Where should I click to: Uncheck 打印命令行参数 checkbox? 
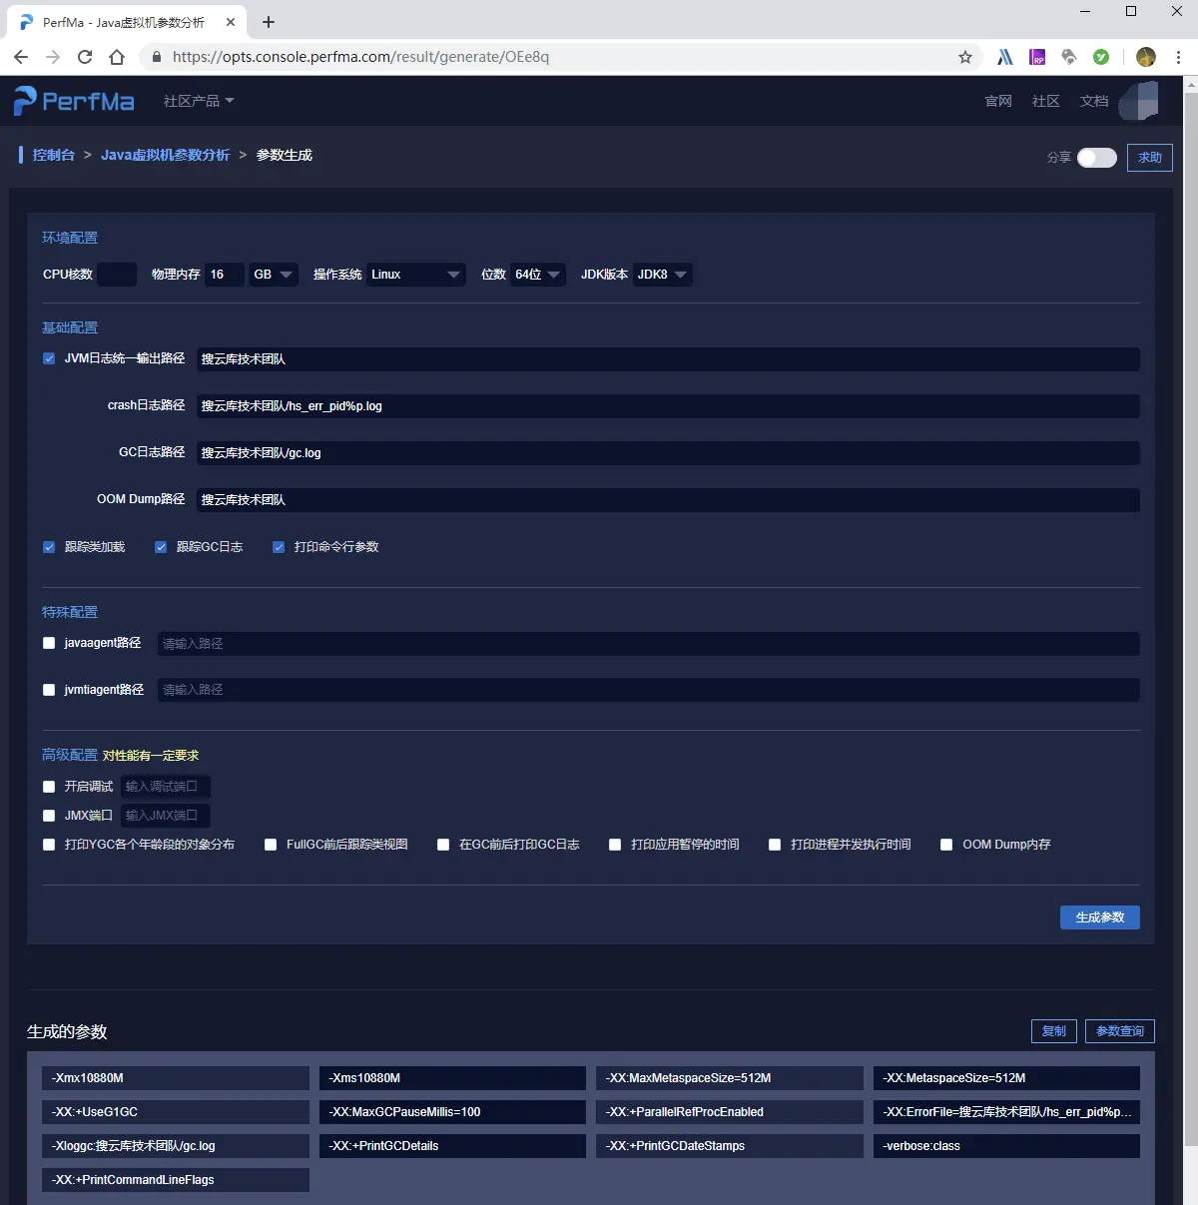pyautogui.click(x=279, y=547)
